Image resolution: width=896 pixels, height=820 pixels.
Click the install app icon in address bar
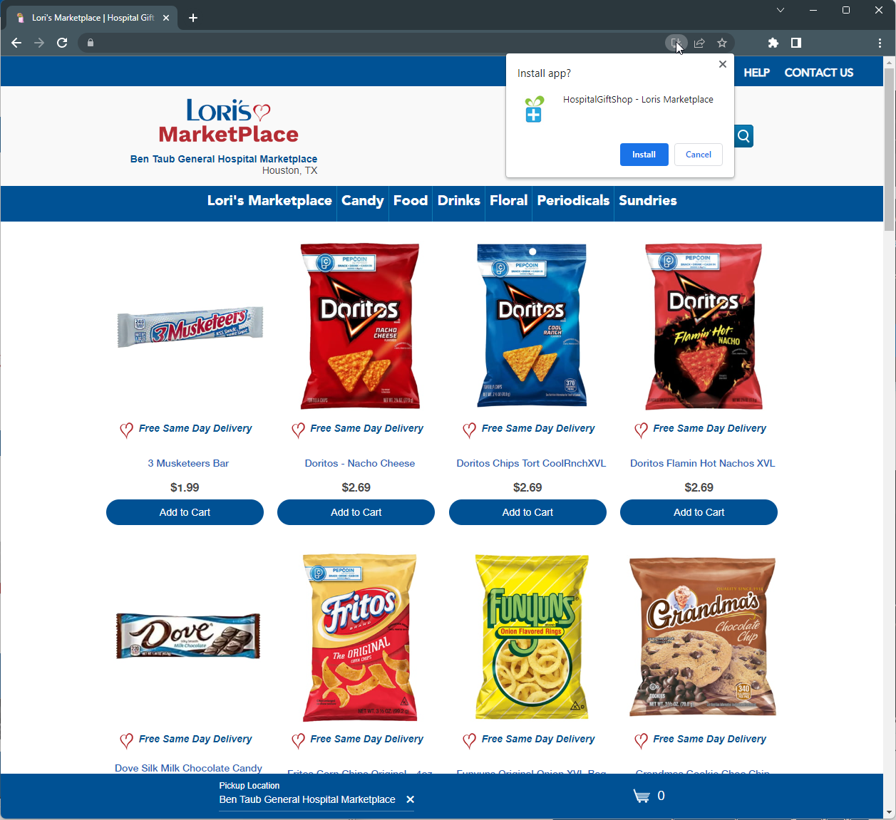(x=676, y=43)
